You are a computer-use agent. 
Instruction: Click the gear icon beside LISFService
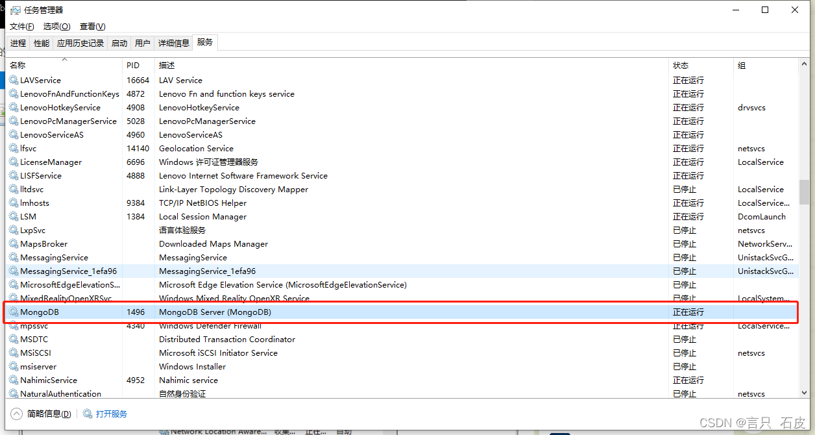click(14, 175)
